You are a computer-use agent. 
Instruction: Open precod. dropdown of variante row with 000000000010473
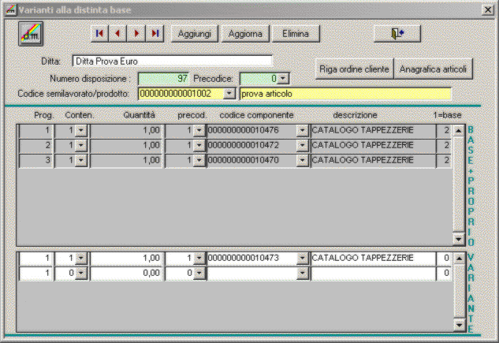point(199,258)
